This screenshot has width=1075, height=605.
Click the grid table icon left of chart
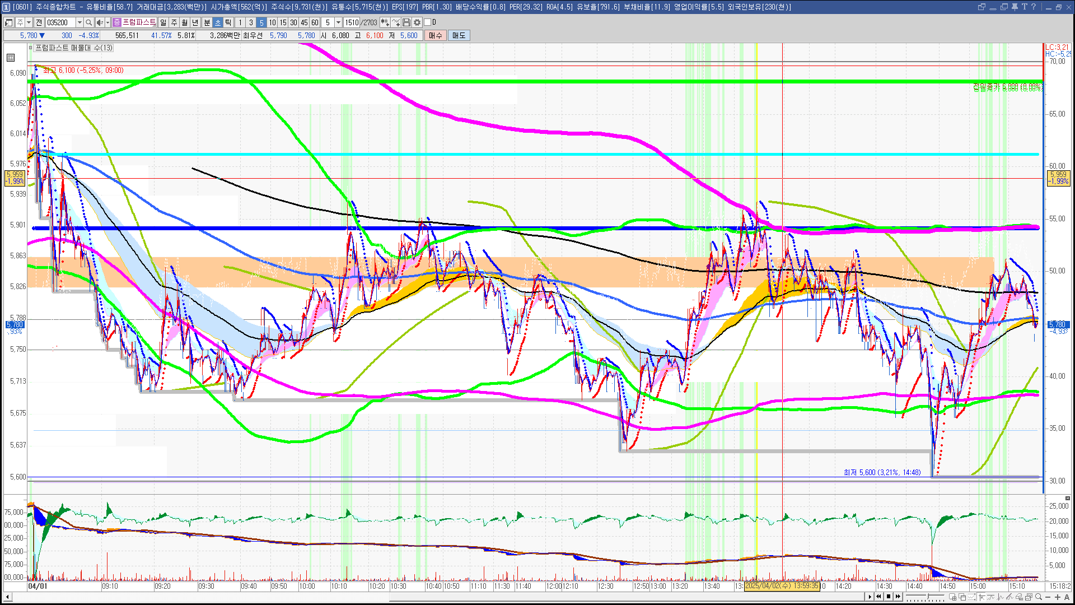click(11, 57)
